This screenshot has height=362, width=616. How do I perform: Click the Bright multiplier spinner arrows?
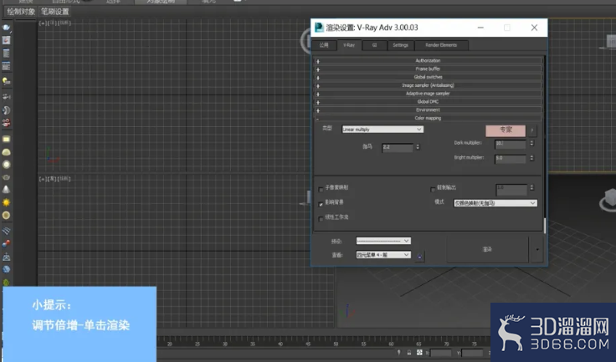531,158
